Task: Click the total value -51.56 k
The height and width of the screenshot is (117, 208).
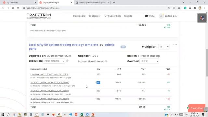Action: (x=141, y=107)
